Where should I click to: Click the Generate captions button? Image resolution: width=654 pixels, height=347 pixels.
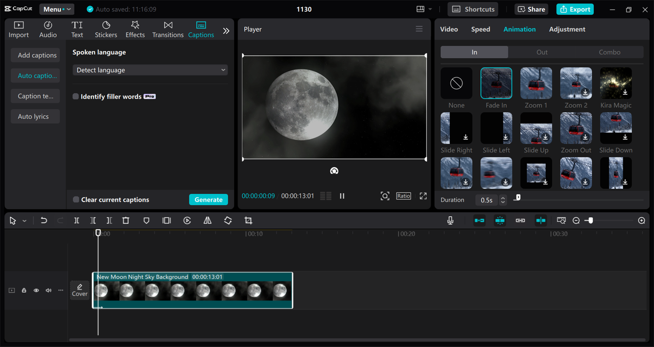(x=208, y=200)
